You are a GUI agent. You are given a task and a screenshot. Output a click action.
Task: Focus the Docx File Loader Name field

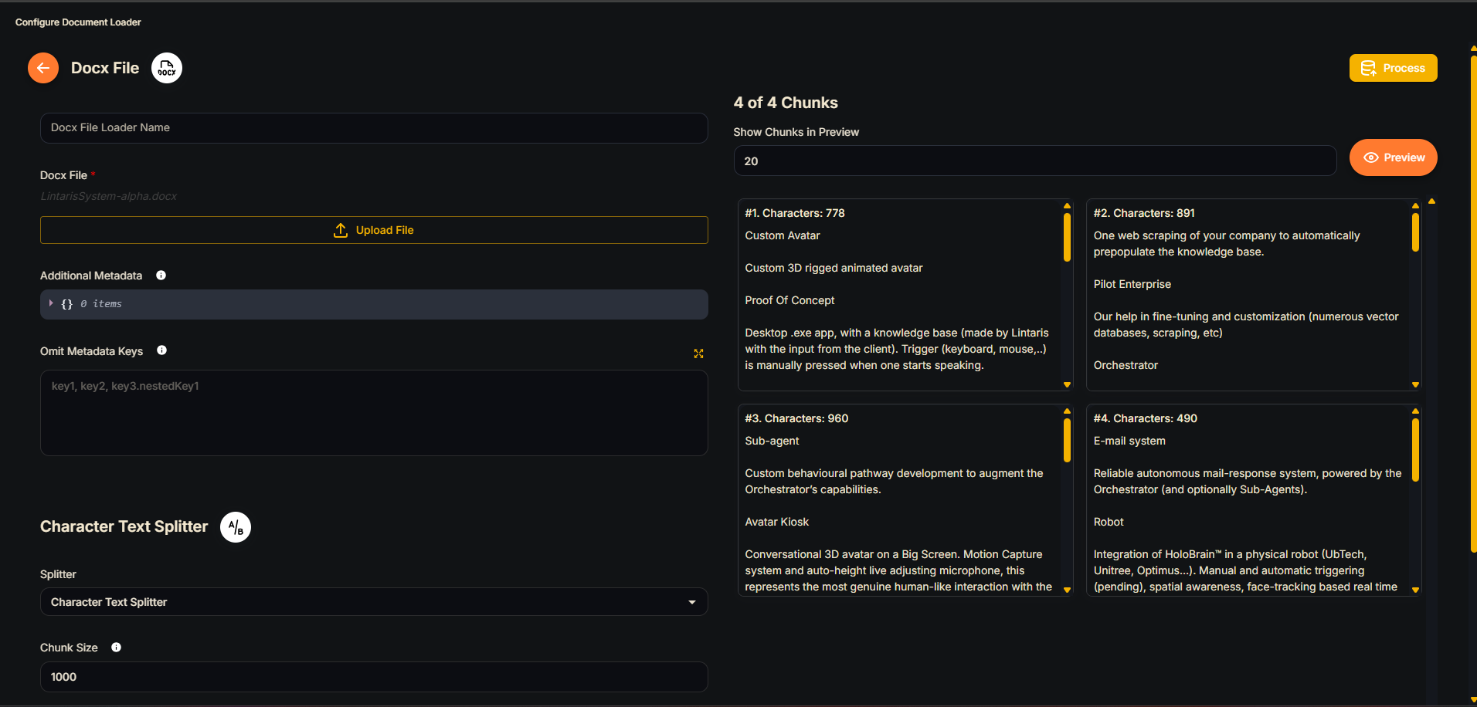374,128
